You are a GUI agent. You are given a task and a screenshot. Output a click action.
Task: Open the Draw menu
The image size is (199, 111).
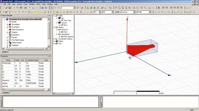click(x=25, y=4)
